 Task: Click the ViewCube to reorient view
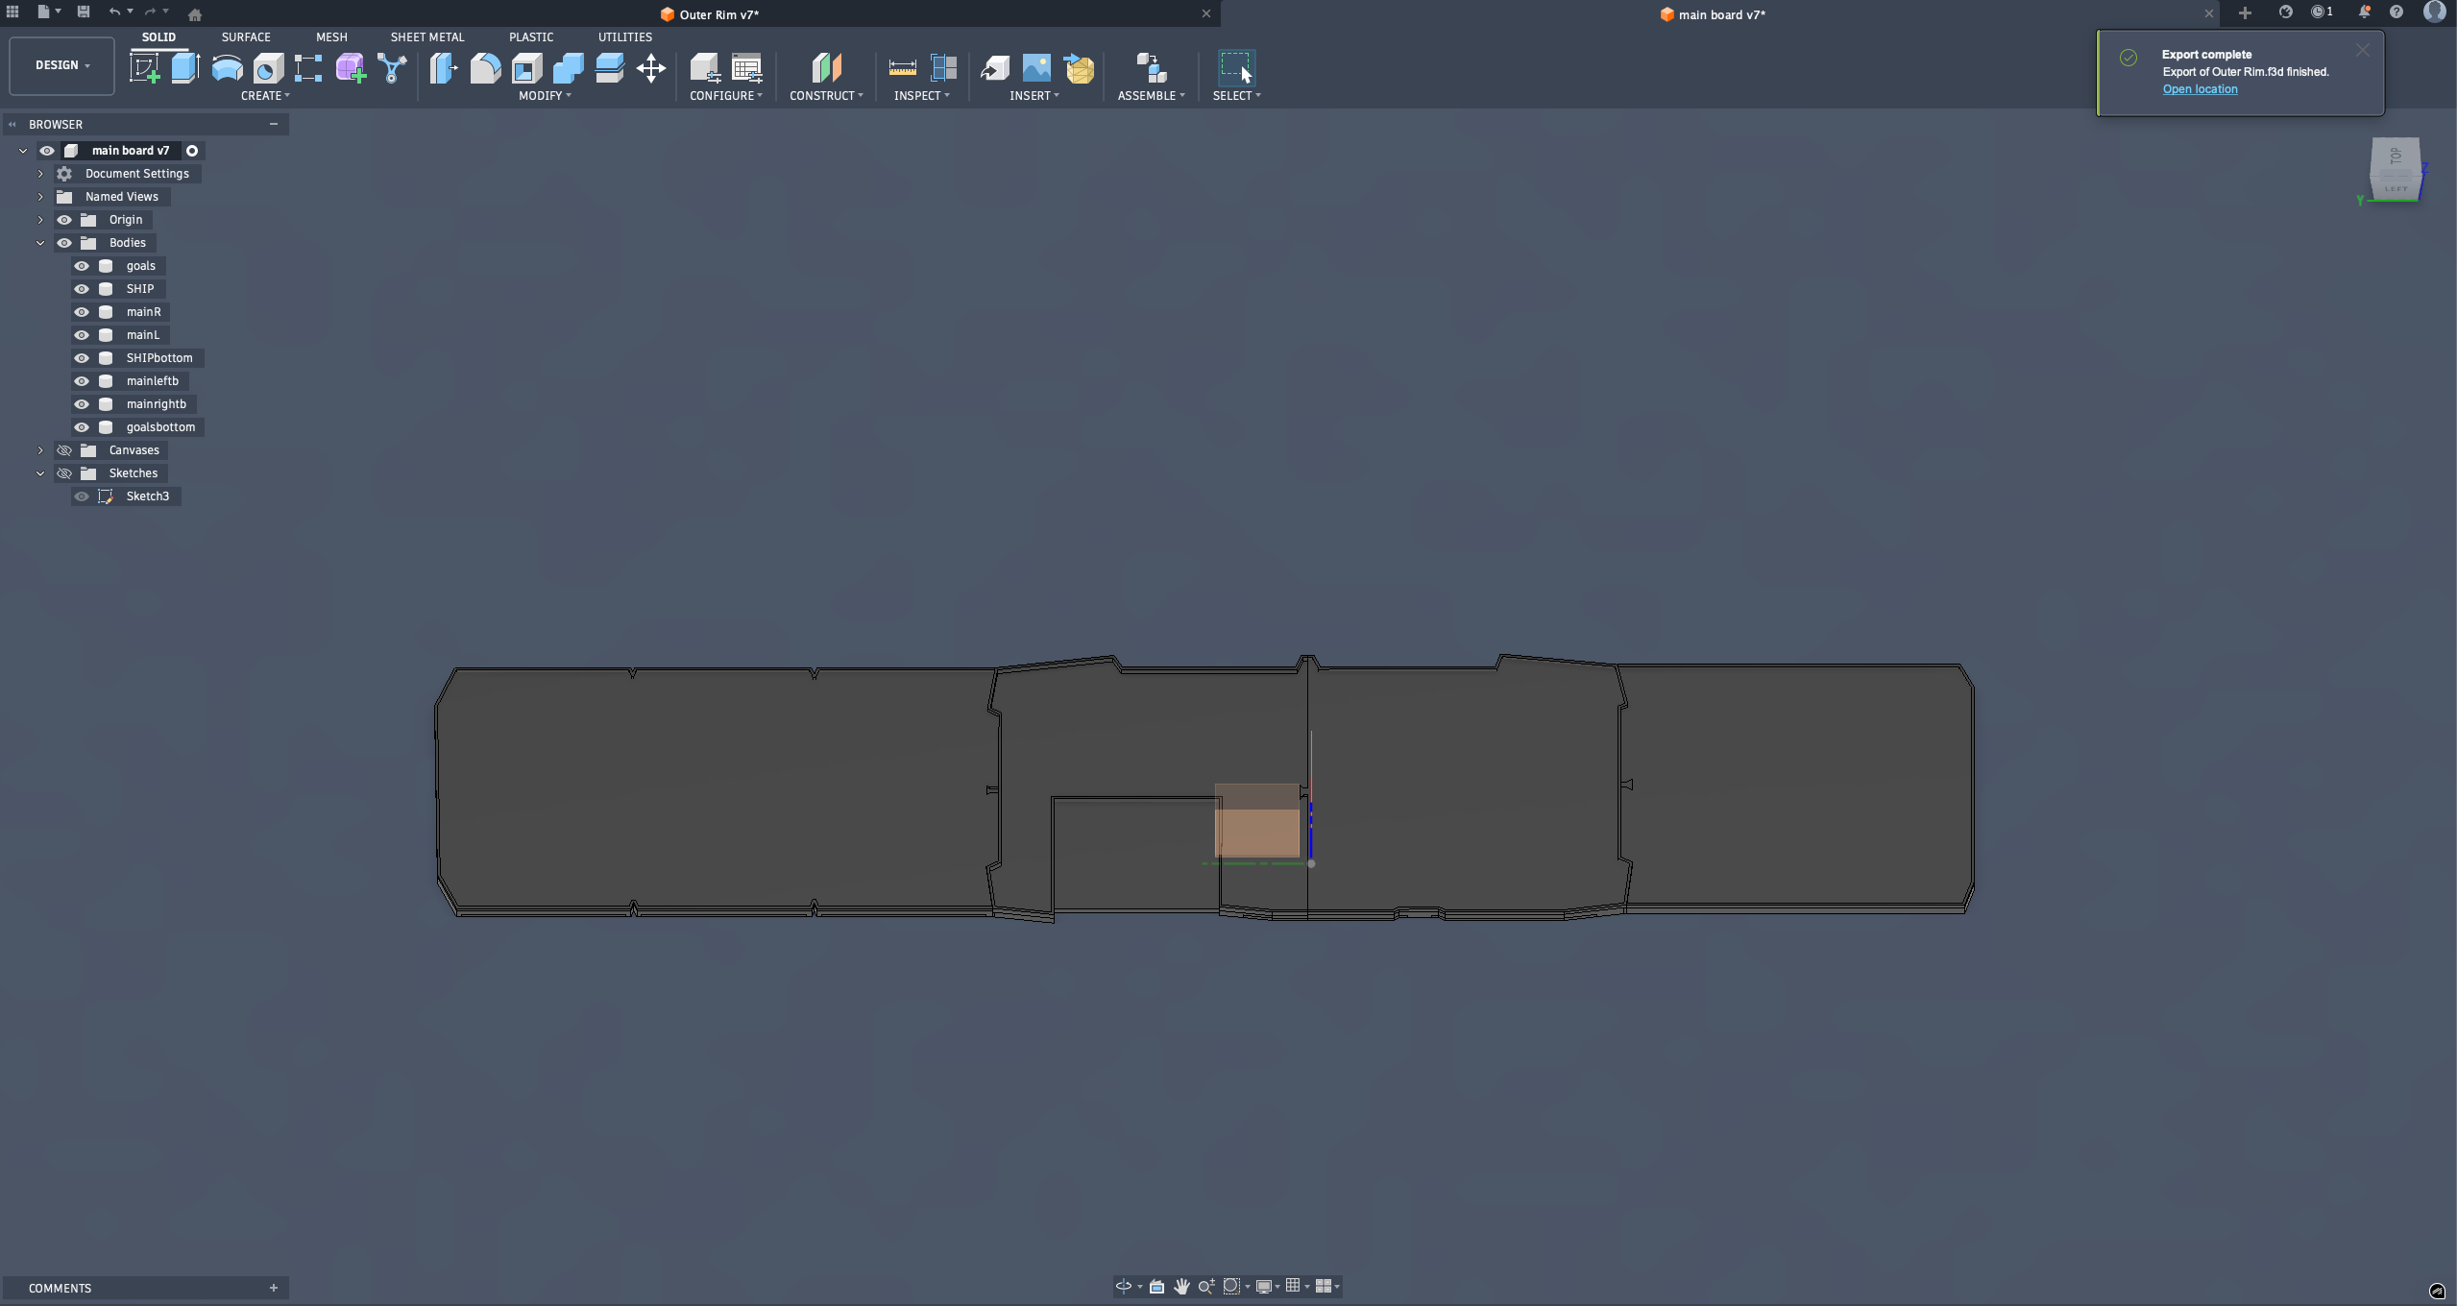2395,169
